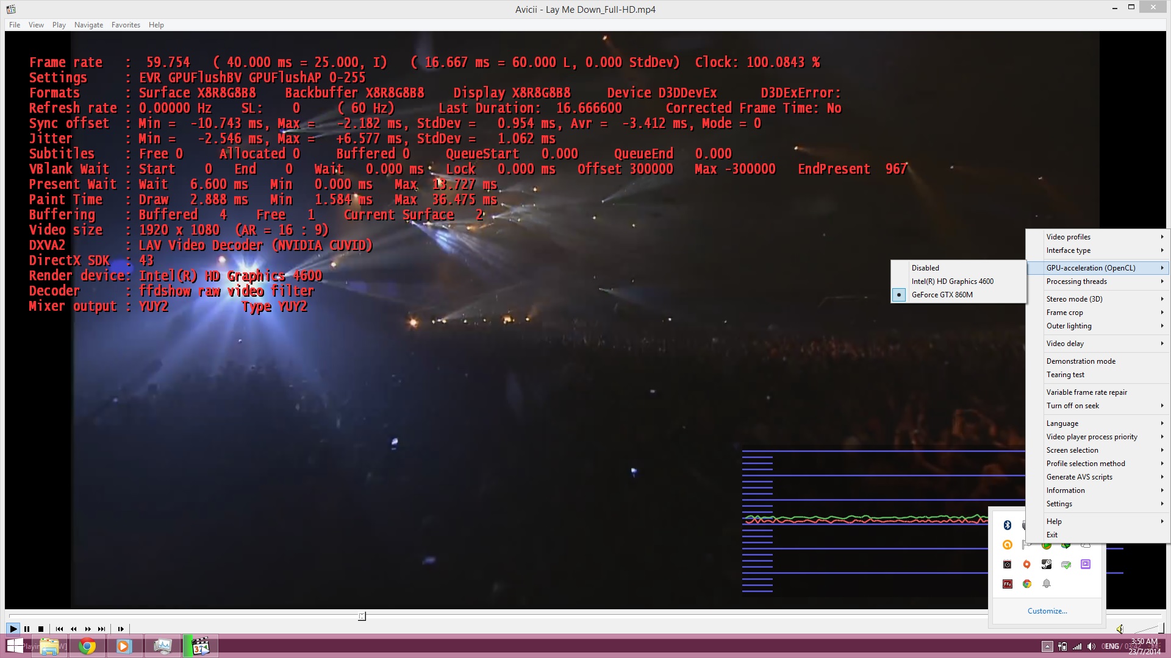Viewport: 1171px width, 658px height.
Task: Click Exit in the context menu
Action: [1052, 535]
